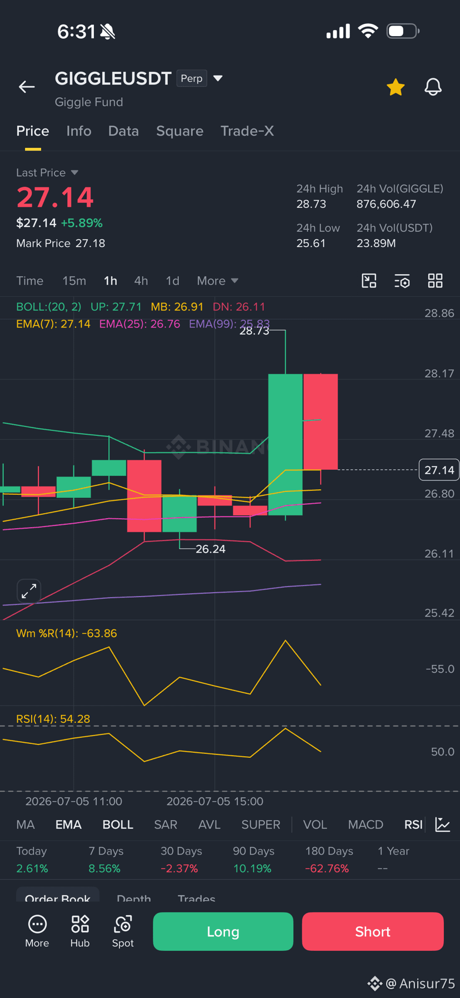Toggle SAR indicator
460x998 pixels.
166,825
